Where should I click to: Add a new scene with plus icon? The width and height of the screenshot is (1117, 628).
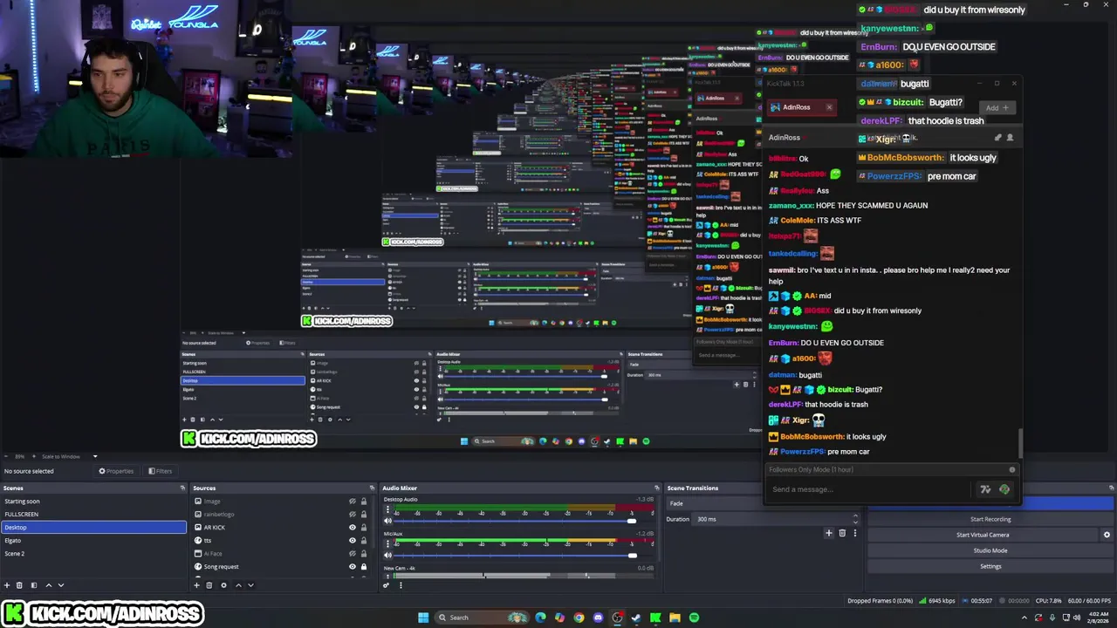(x=7, y=585)
